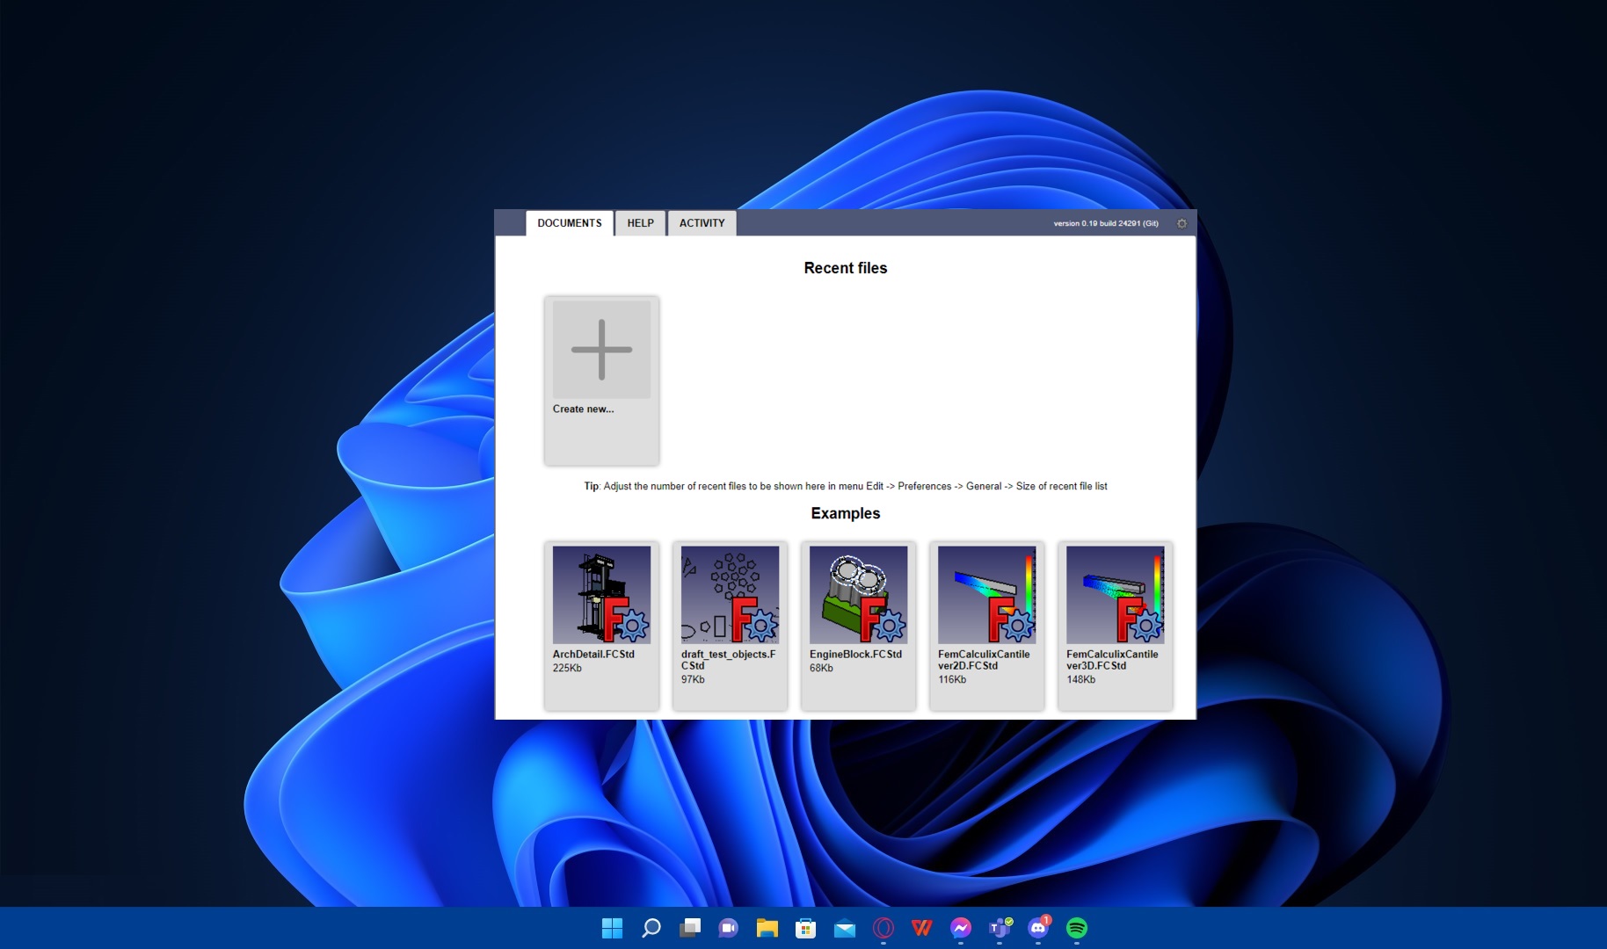Open Spotify from the taskbar
This screenshot has height=949, width=1607.
(x=1077, y=928)
